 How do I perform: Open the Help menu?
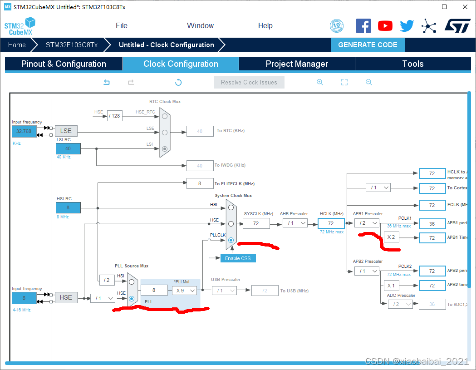[265, 26]
